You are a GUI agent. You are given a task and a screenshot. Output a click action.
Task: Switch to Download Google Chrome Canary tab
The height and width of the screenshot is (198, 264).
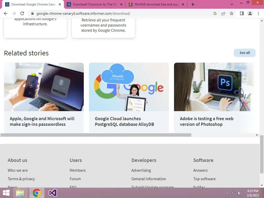tap(33, 4)
